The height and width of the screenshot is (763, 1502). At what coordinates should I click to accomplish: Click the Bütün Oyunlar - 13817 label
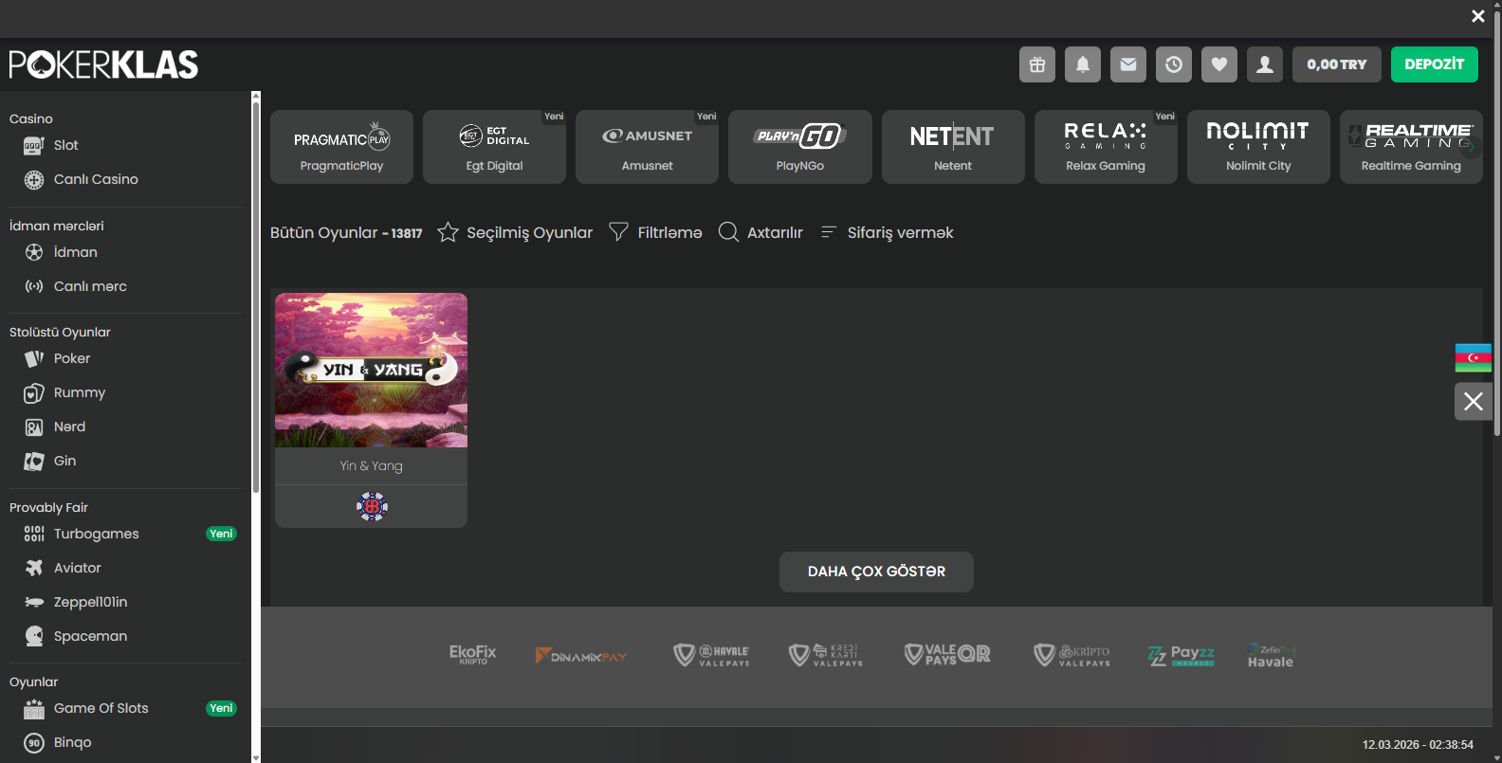pyautogui.click(x=346, y=233)
